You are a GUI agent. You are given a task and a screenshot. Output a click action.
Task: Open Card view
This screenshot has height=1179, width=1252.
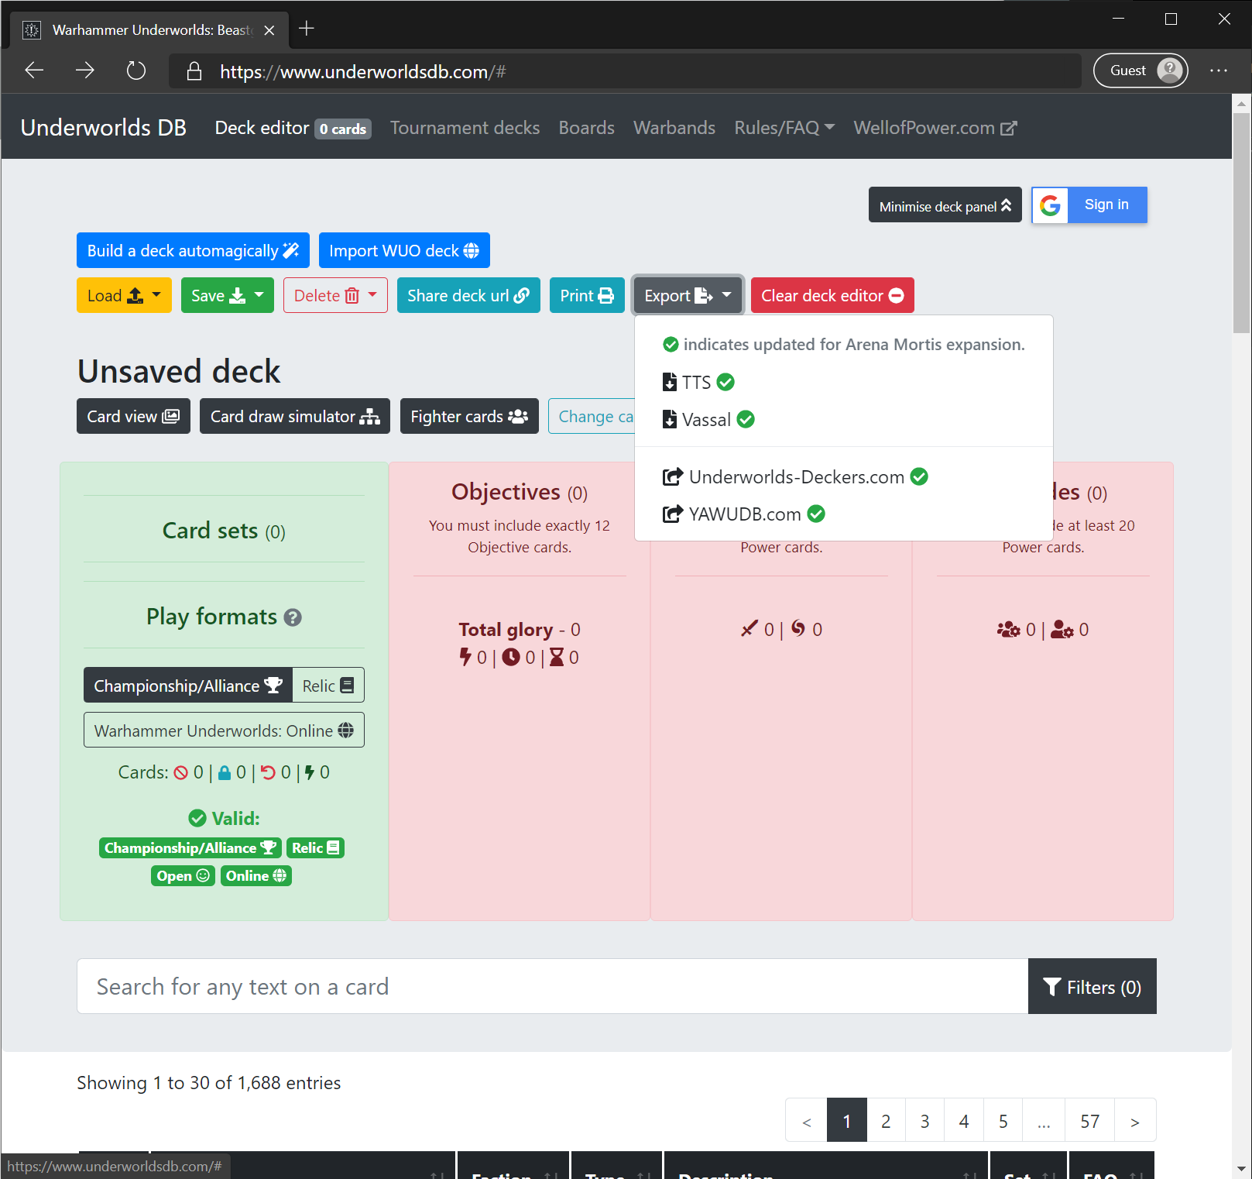[133, 416]
